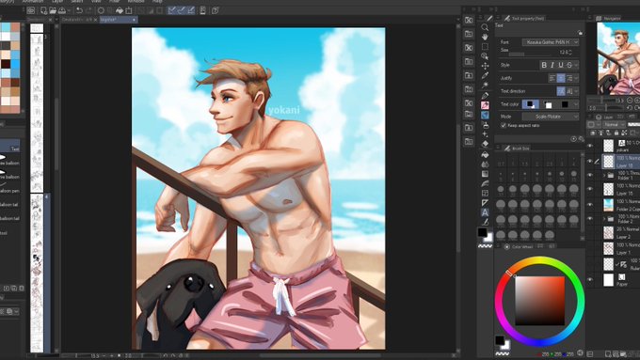Select the Text tool marked A
The width and height of the screenshot is (640, 360).
485,212
